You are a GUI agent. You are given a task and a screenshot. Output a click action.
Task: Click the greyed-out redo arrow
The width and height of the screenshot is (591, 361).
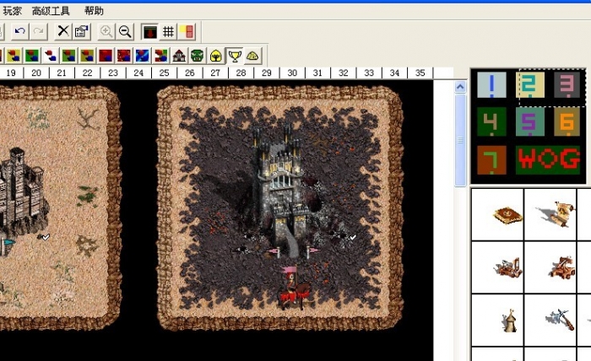39,31
